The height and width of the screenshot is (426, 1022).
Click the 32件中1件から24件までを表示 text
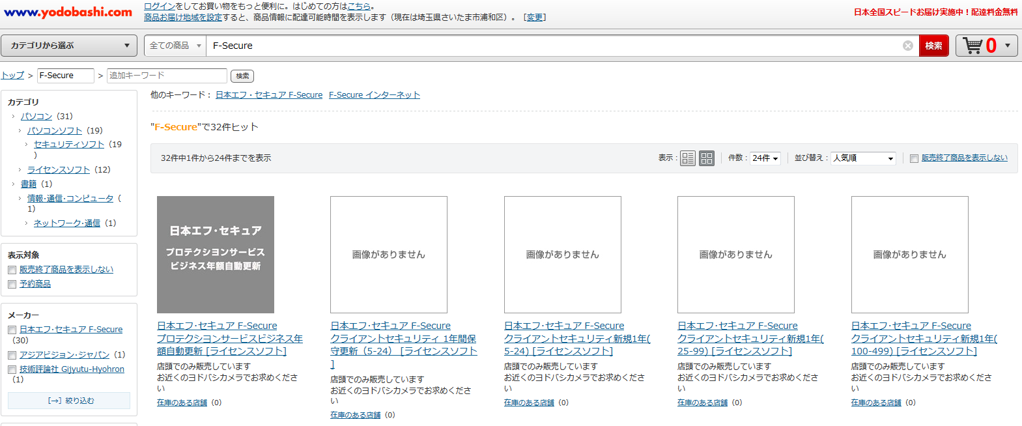[216, 158]
